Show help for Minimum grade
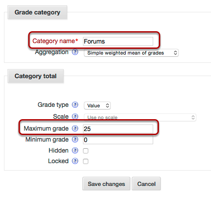 point(75,139)
